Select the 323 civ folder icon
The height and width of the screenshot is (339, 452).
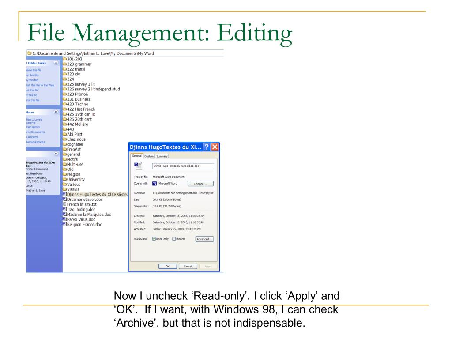pyautogui.click(x=65, y=74)
